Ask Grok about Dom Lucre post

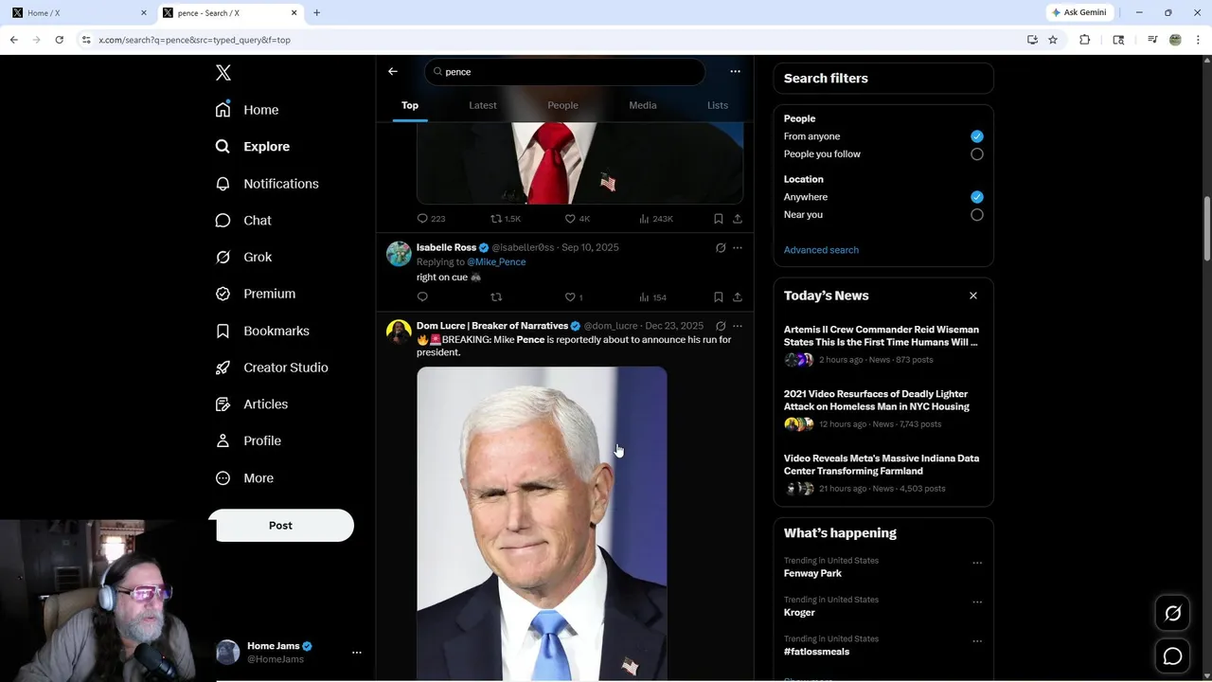click(x=721, y=326)
